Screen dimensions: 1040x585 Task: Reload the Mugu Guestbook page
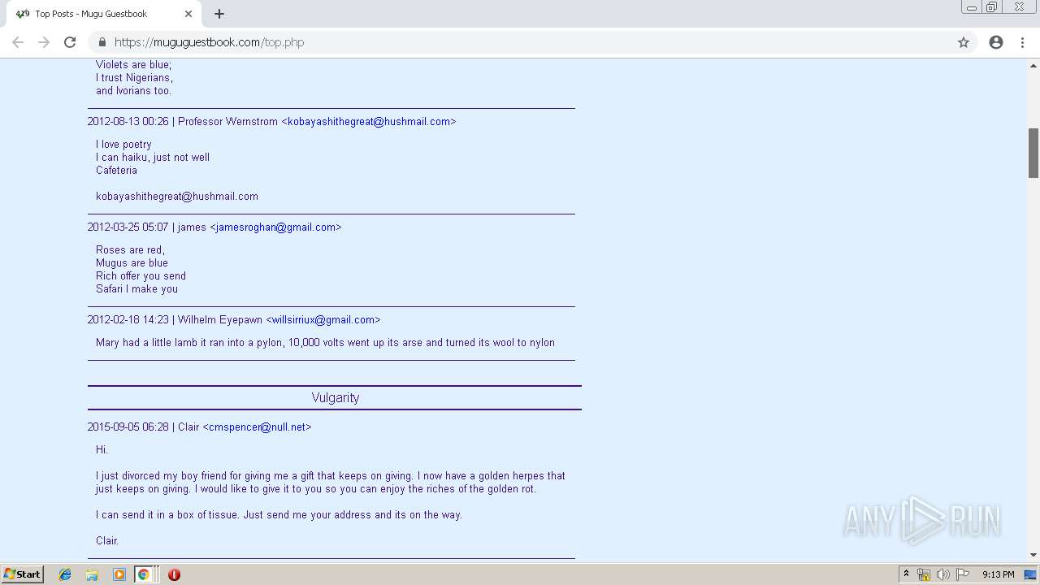tap(70, 42)
